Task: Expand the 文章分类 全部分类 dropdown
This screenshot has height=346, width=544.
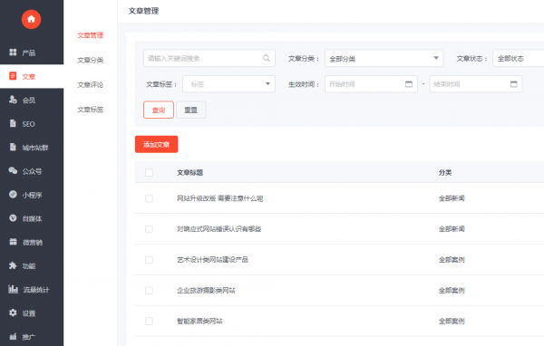Action: pyautogui.click(x=384, y=58)
